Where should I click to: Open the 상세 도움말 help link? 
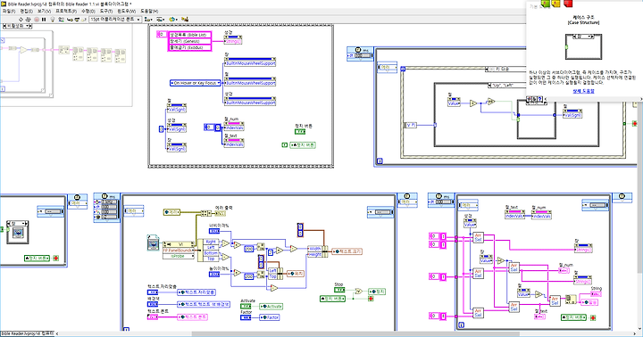coord(583,91)
